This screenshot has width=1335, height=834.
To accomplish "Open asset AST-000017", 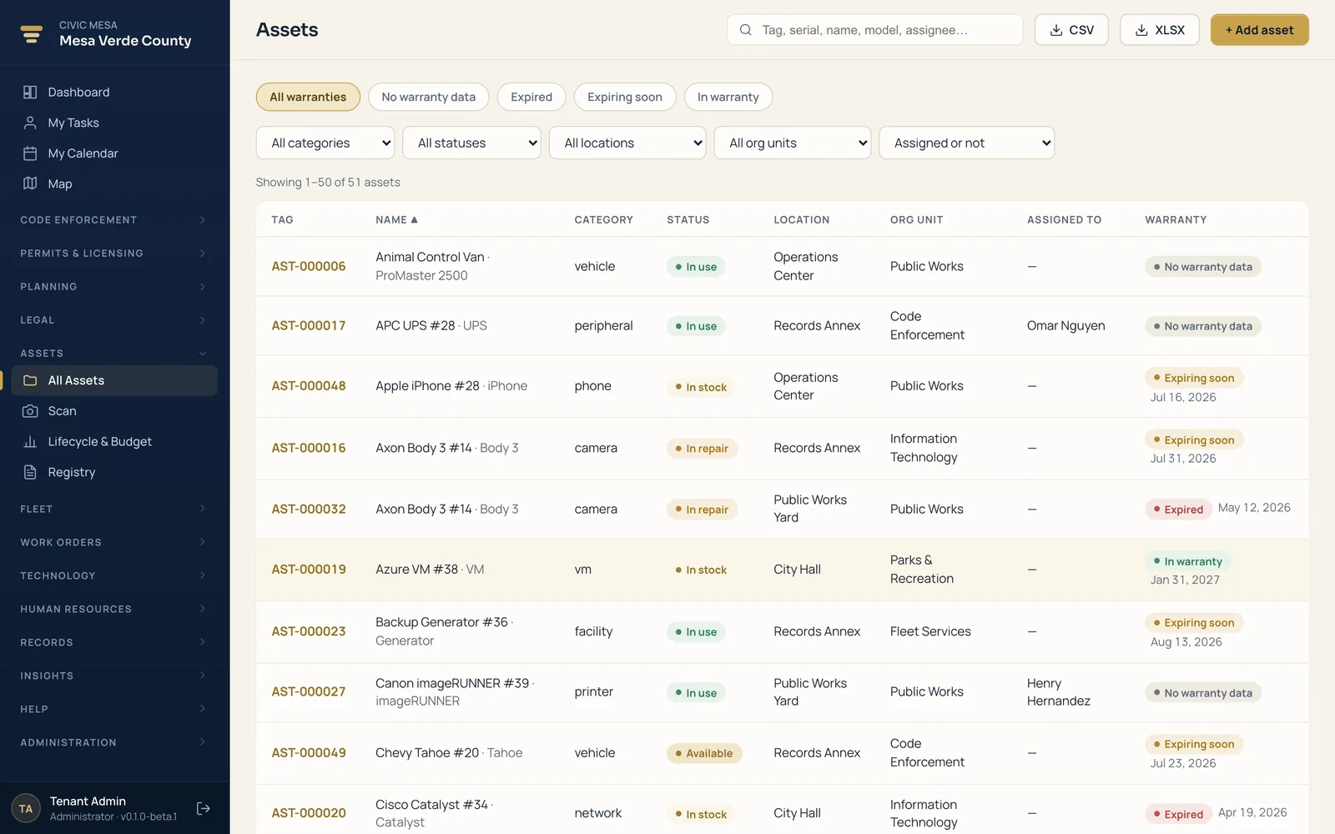I will (x=309, y=326).
